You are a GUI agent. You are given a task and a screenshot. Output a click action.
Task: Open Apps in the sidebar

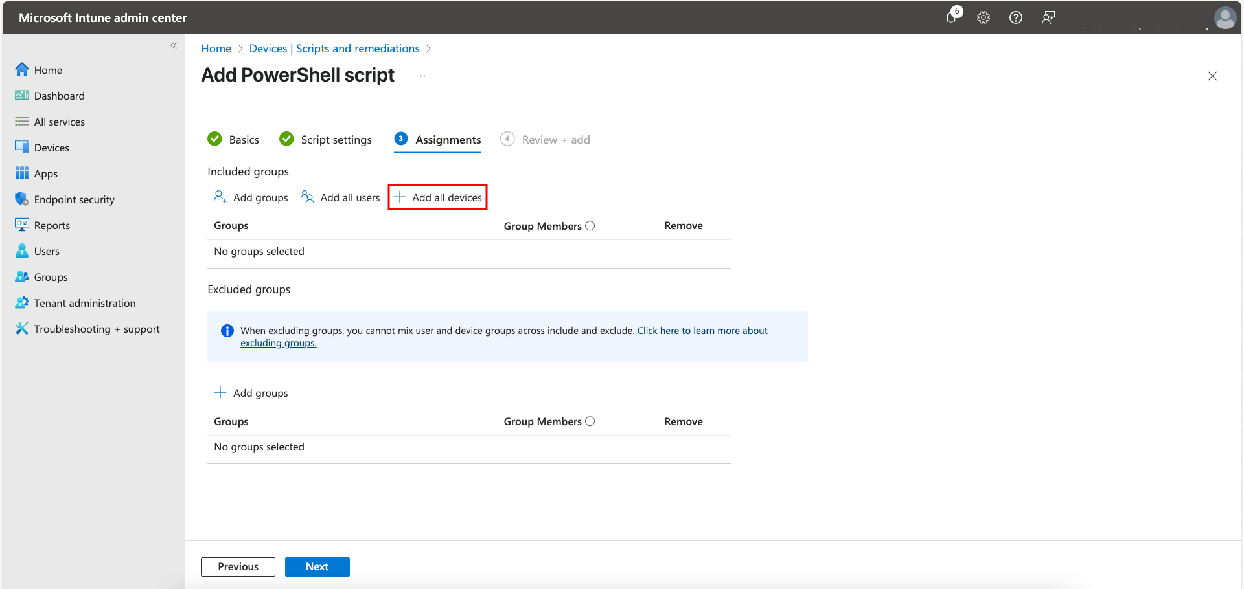click(36, 173)
